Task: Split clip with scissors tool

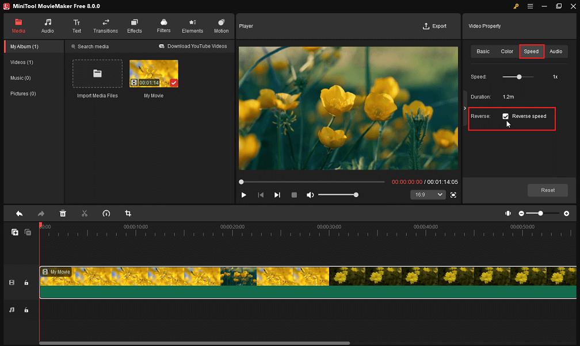Action: 85,214
